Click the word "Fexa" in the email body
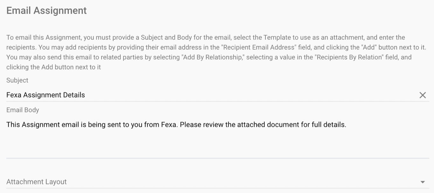 coord(168,125)
